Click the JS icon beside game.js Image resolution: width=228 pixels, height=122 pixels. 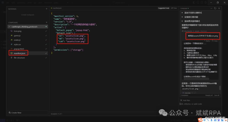click(x=12, y=36)
